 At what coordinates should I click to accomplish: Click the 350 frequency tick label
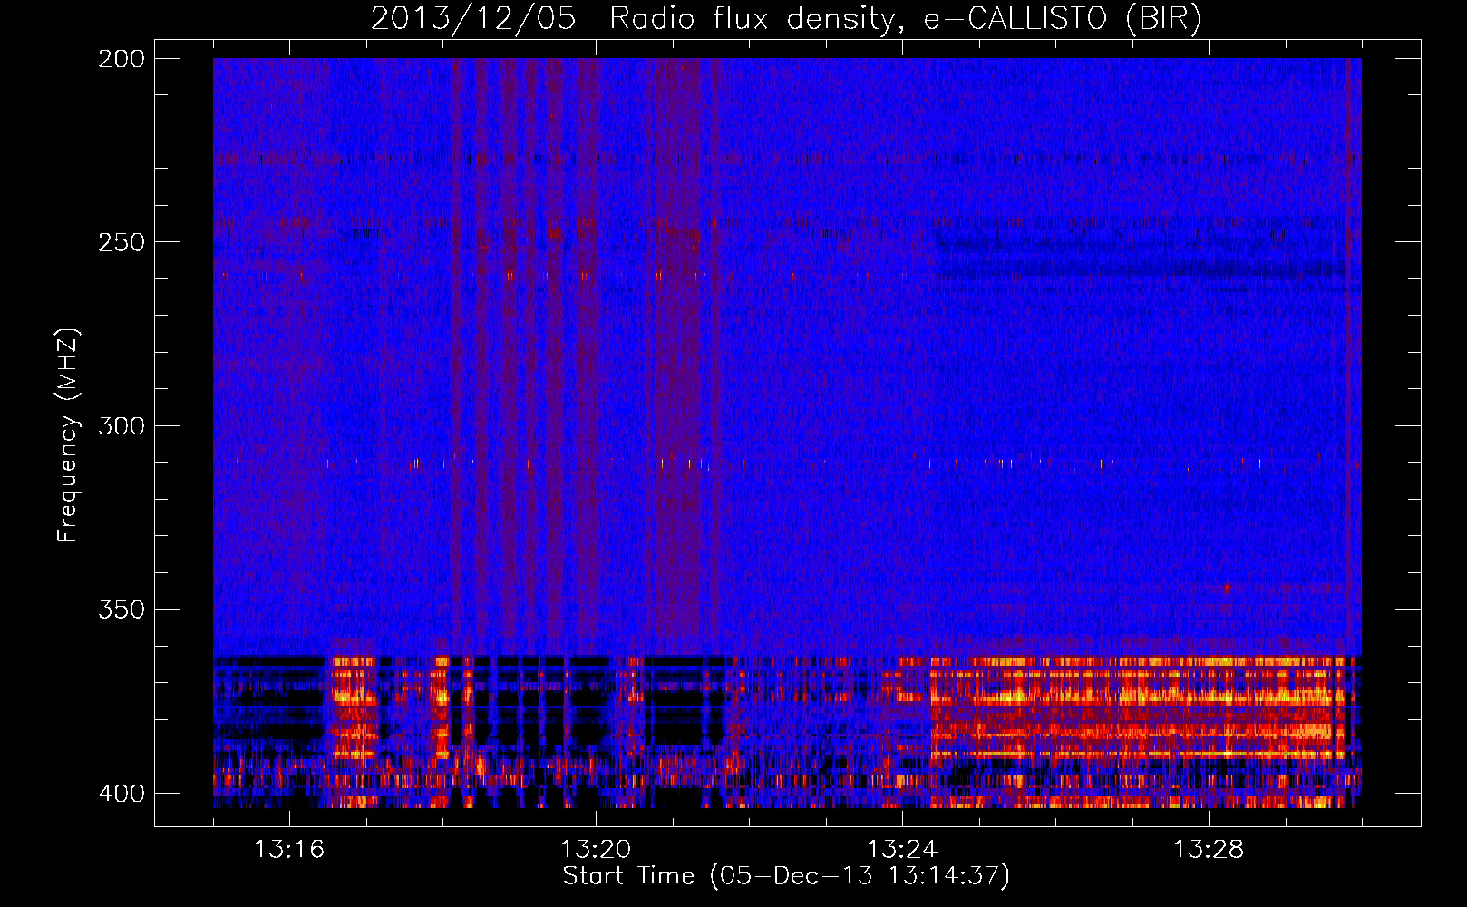pyautogui.click(x=121, y=610)
